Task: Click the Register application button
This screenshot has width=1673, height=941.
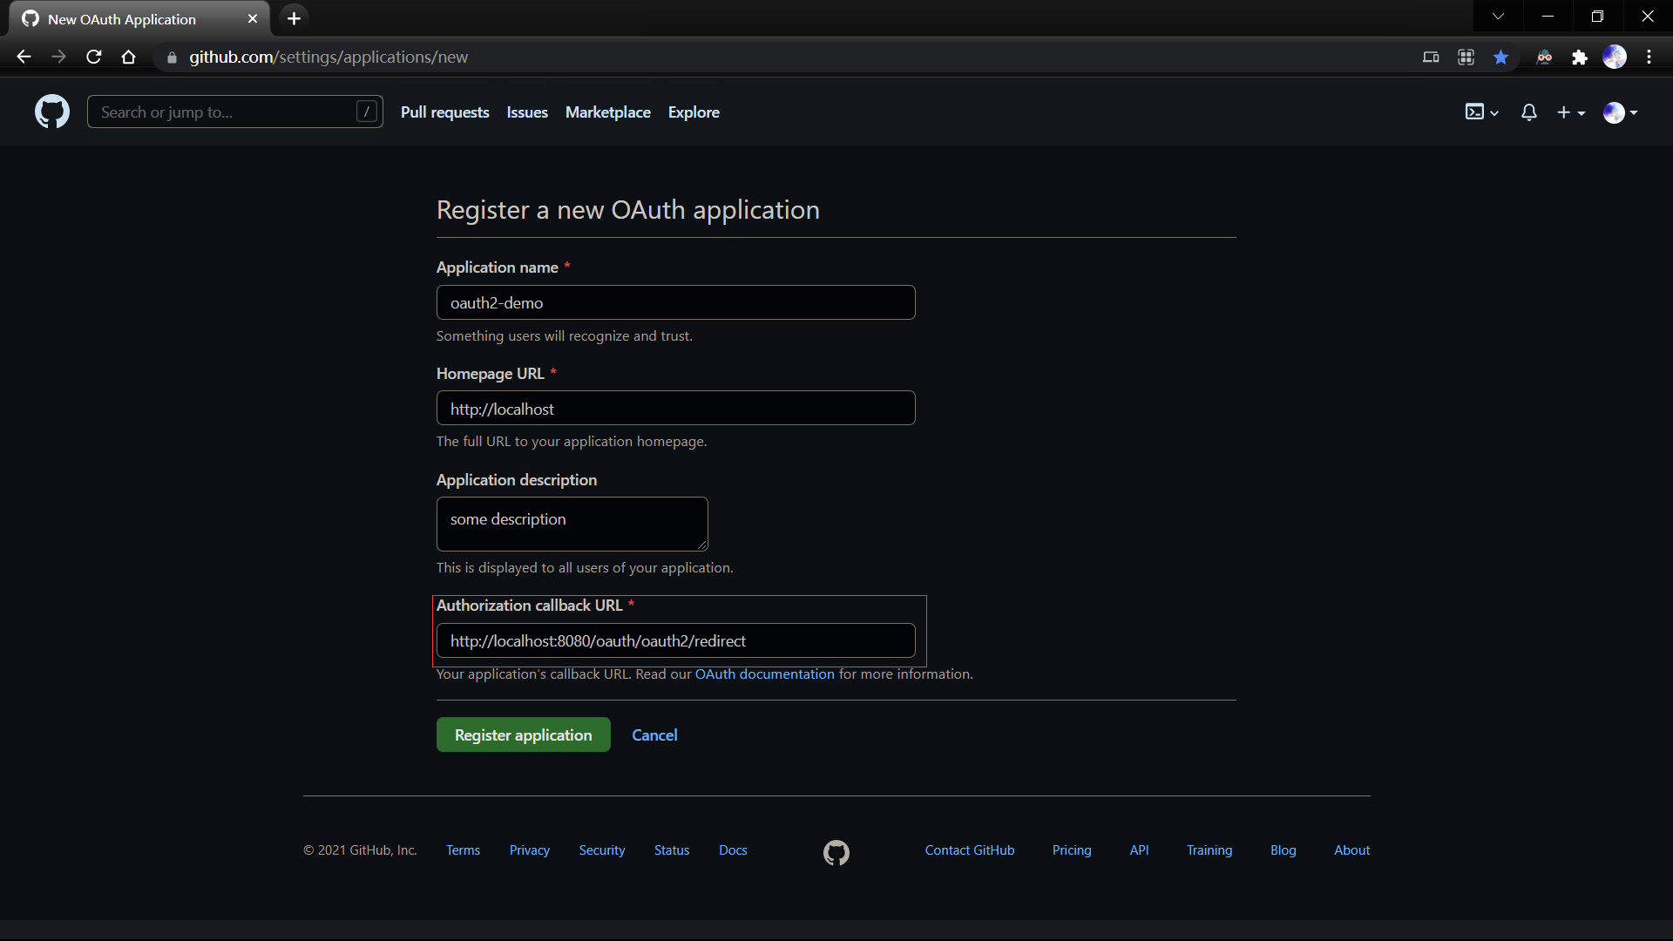Action: [x=523, y=735]
